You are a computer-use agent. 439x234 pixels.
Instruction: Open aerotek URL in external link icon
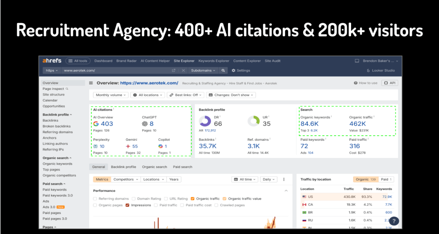(x=174, y=70)
